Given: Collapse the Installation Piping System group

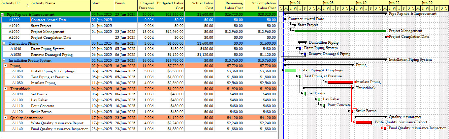Looking at the screenshot, I should (x=4, y=60).
